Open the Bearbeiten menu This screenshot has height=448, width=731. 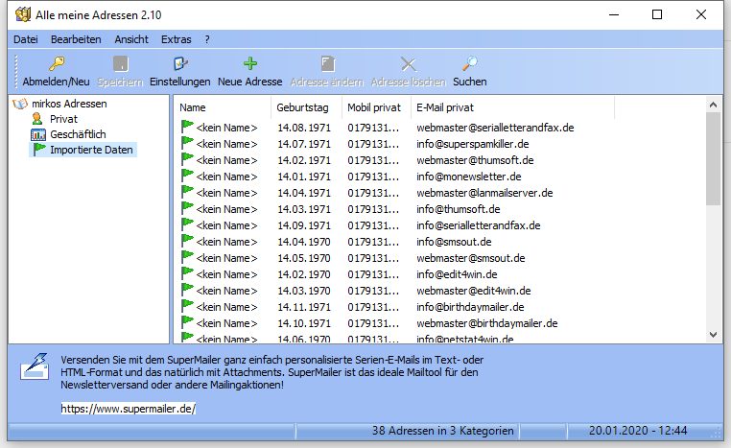click(76, 39)
